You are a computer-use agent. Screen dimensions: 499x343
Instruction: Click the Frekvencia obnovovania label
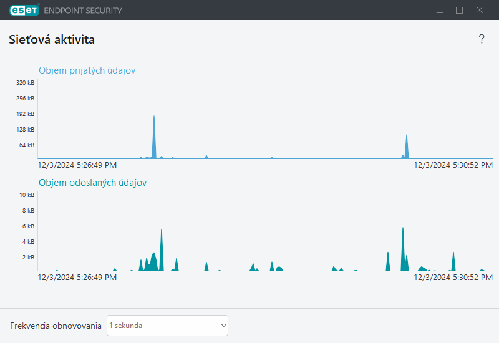pos(56,326)
